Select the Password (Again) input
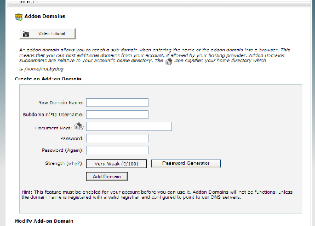The width and height of the screenshot is (315, 226). [117, 150]
